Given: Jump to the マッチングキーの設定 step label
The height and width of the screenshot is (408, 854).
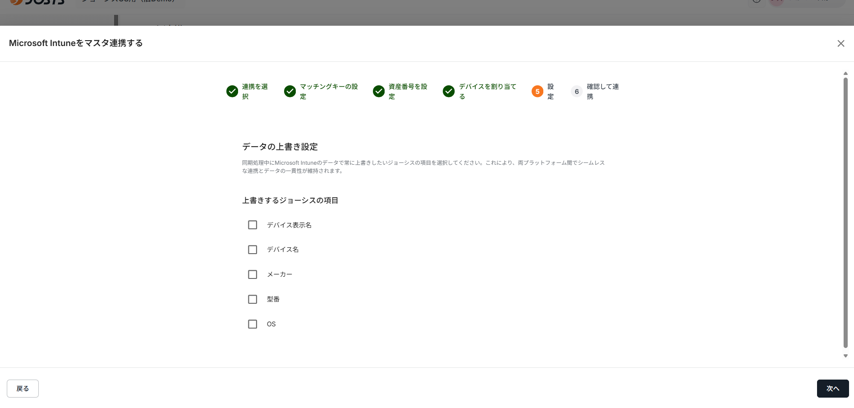Looking at the screenshot, I should point(329,92).
